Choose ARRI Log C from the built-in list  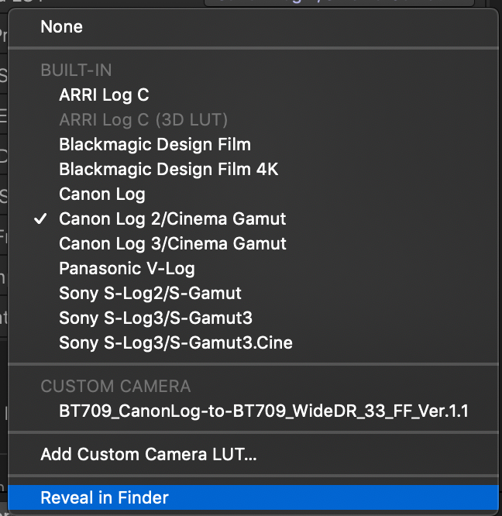[104, 95]
